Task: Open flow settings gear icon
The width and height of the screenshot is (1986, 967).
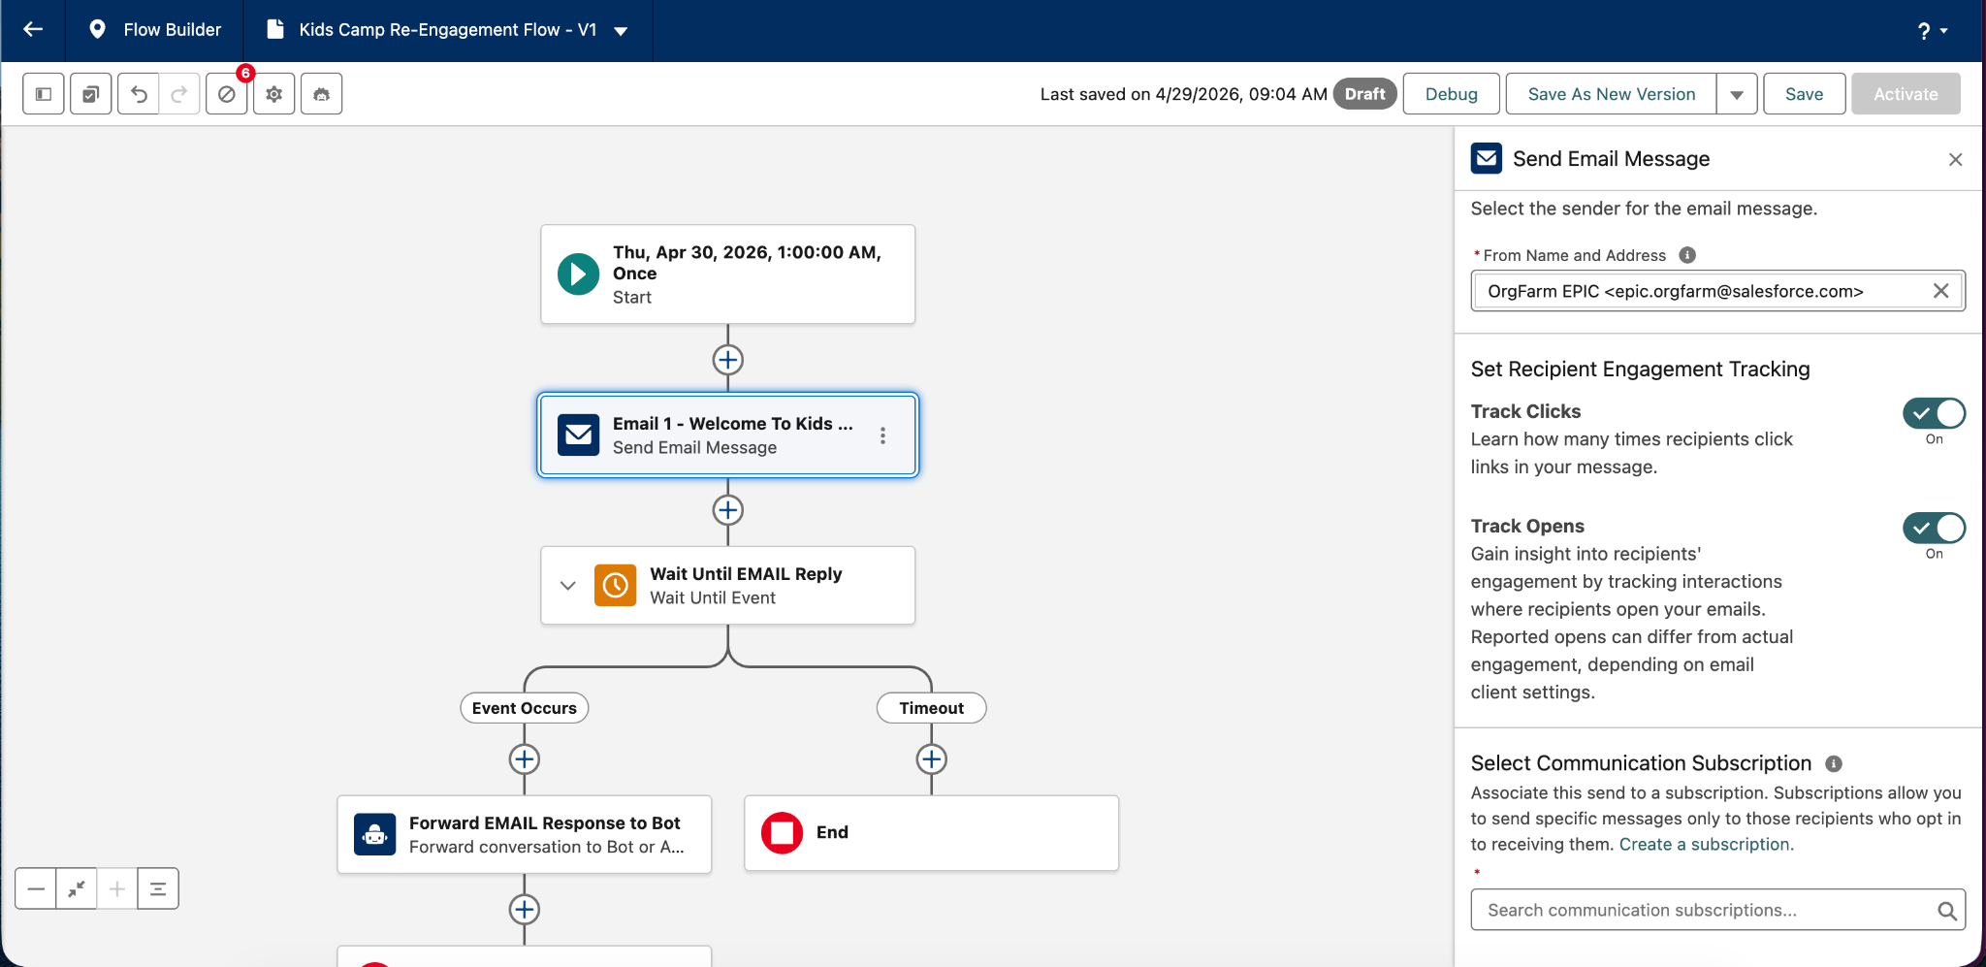Action: [274, 94]
